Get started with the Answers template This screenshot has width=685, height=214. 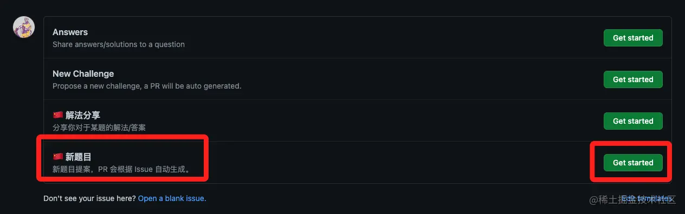pyautogui.click(x=633, y=38)
